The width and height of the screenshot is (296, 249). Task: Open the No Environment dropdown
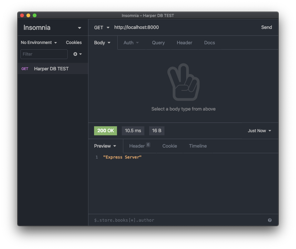pyautogui.click(x=39, y=43)
